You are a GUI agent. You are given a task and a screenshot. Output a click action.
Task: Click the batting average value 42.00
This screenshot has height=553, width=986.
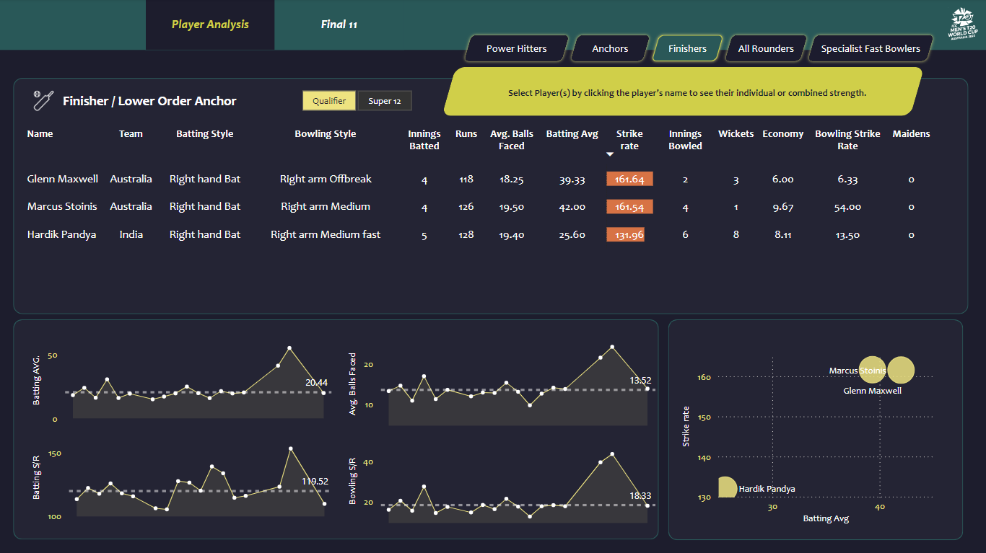pyautogui.click(x=572, y=208)
